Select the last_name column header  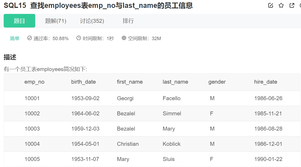(x=175, y=82)
